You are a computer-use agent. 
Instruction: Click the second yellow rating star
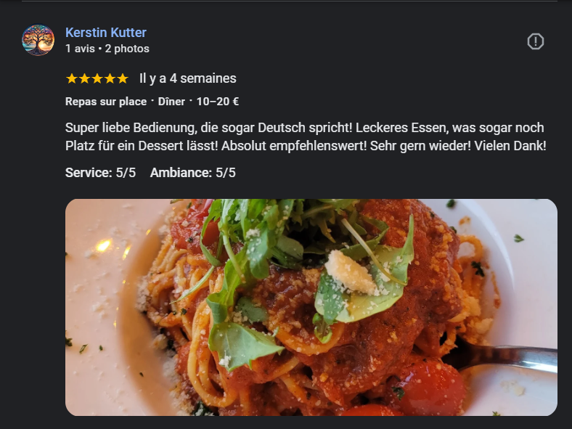(84, 78)
